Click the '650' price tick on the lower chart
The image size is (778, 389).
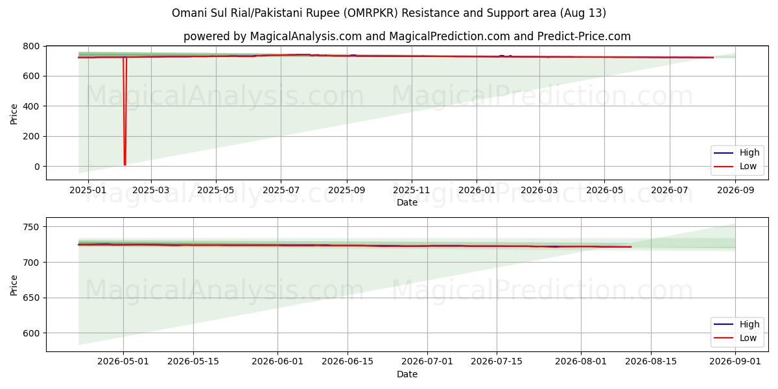[32, 298]
